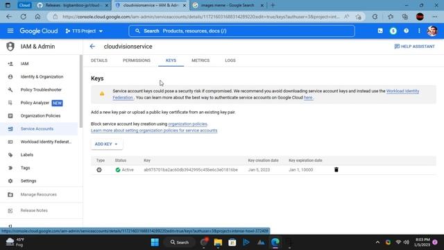444x250 pixels.
Task: Click the Release Notes icon
Action: point(10,210)
